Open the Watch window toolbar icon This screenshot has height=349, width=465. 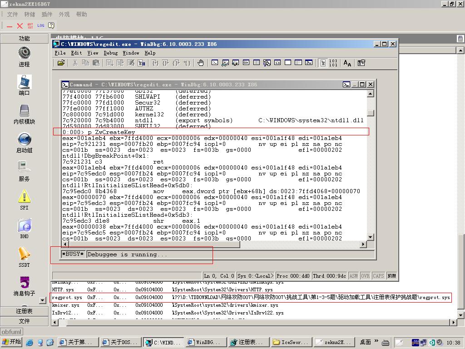pos(225,63)
